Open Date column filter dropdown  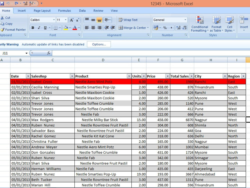(x=28, y=76)
